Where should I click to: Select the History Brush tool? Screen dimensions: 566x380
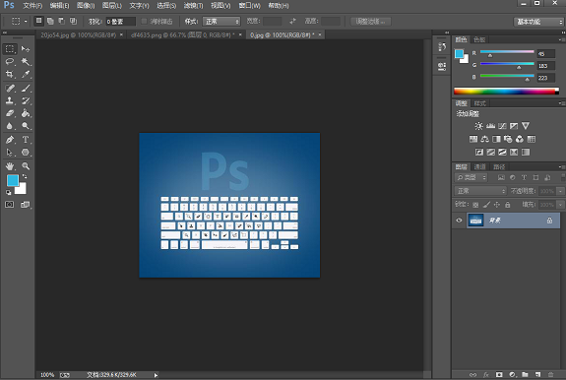[x=26, y=100]
